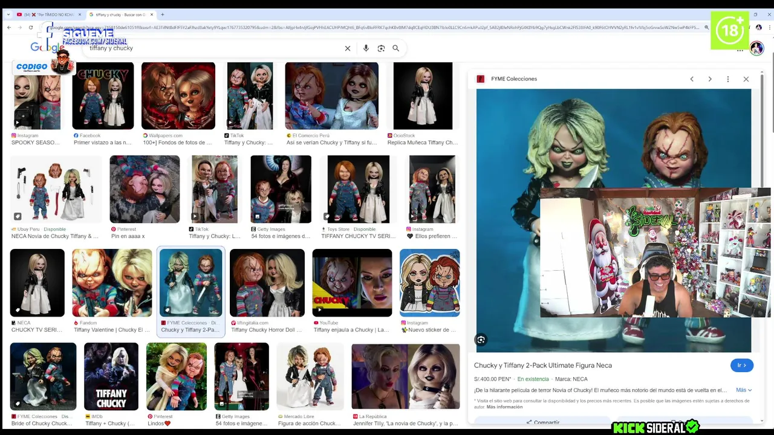Image resolution: width=774 pixels, height=435 pixels.
Task: Open the YouTube Tiffany enjaula a Chucky video
Action: coord(352,283)
